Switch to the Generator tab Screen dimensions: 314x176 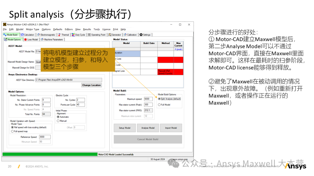[115, 35]
